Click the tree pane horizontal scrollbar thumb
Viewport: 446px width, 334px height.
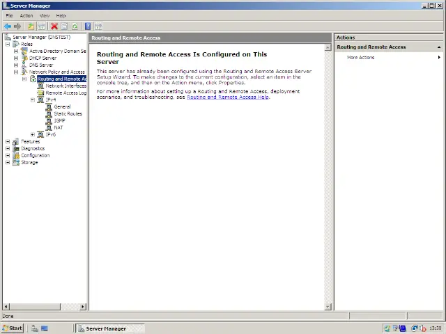click(35, 307)
